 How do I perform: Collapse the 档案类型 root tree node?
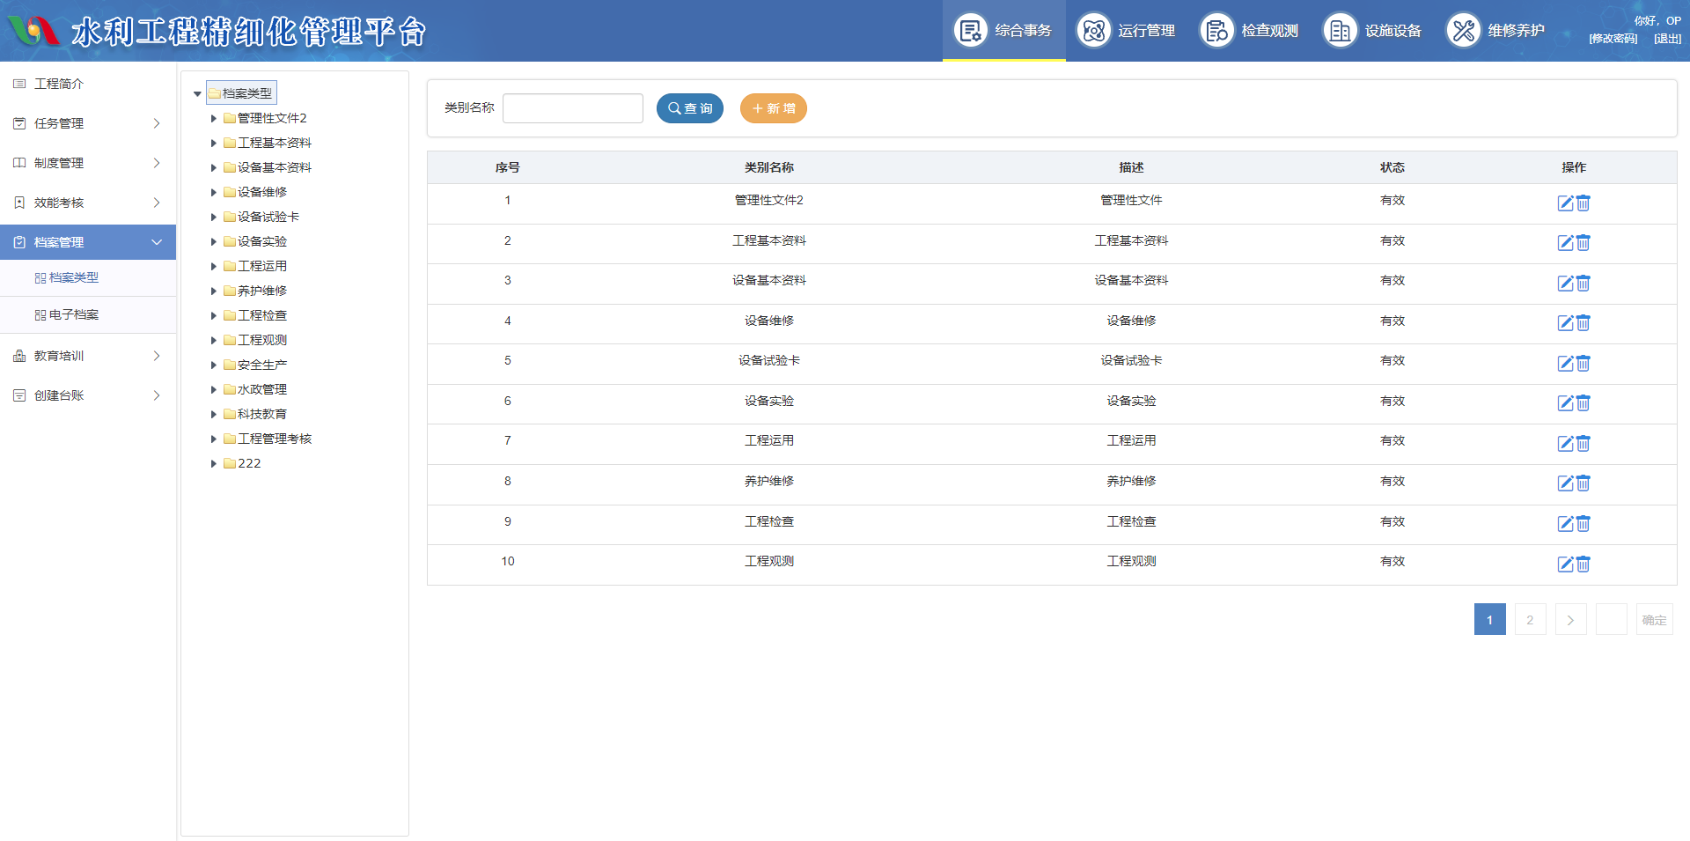pyautogui.click(x=197, y=93)
